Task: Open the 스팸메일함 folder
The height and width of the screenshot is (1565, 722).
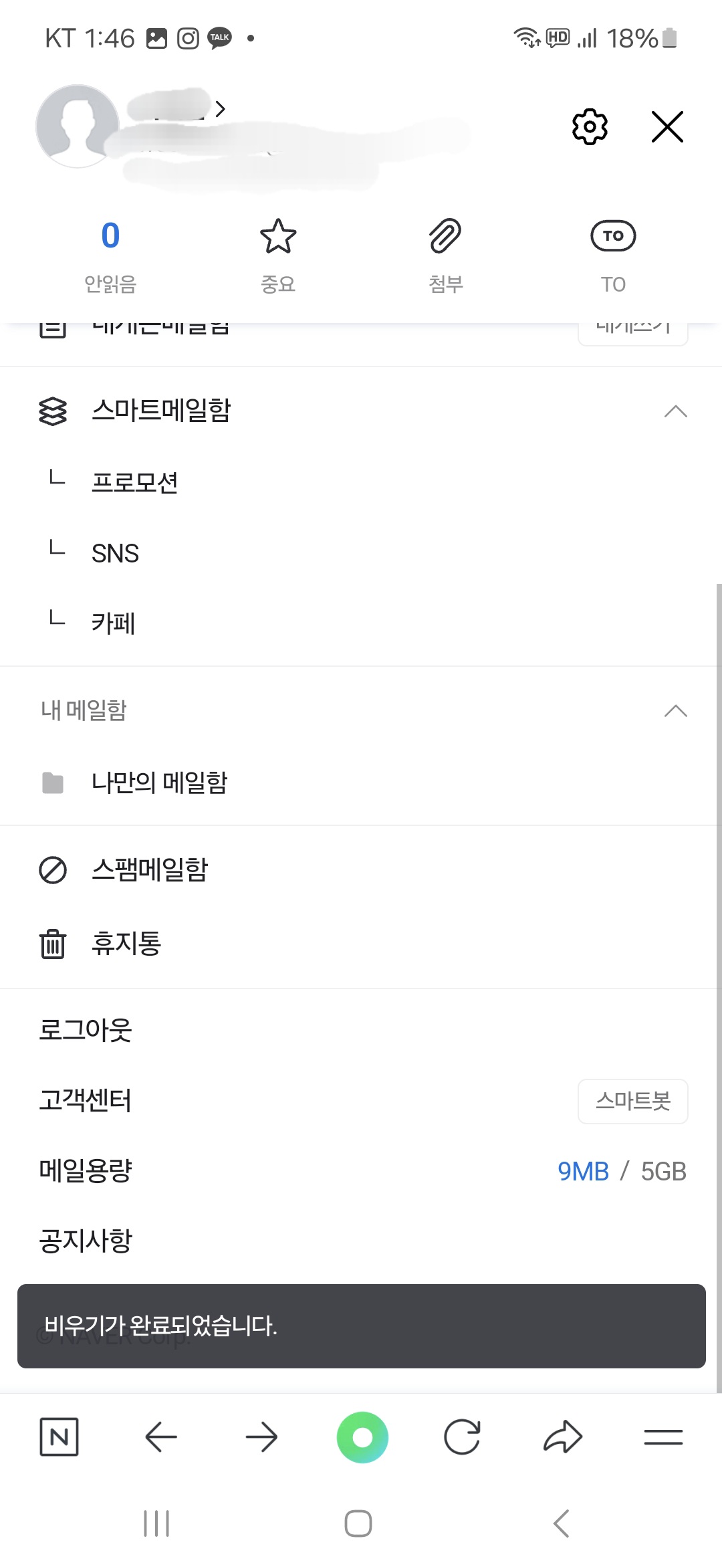Action: (150, 870)
